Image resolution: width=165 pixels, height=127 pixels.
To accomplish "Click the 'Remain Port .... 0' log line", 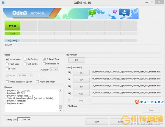I will coord(19,96).
